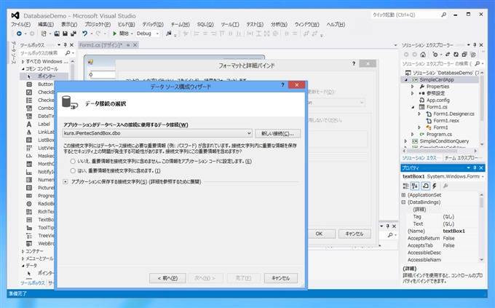Open the data connection combo box

click(157, 133)
